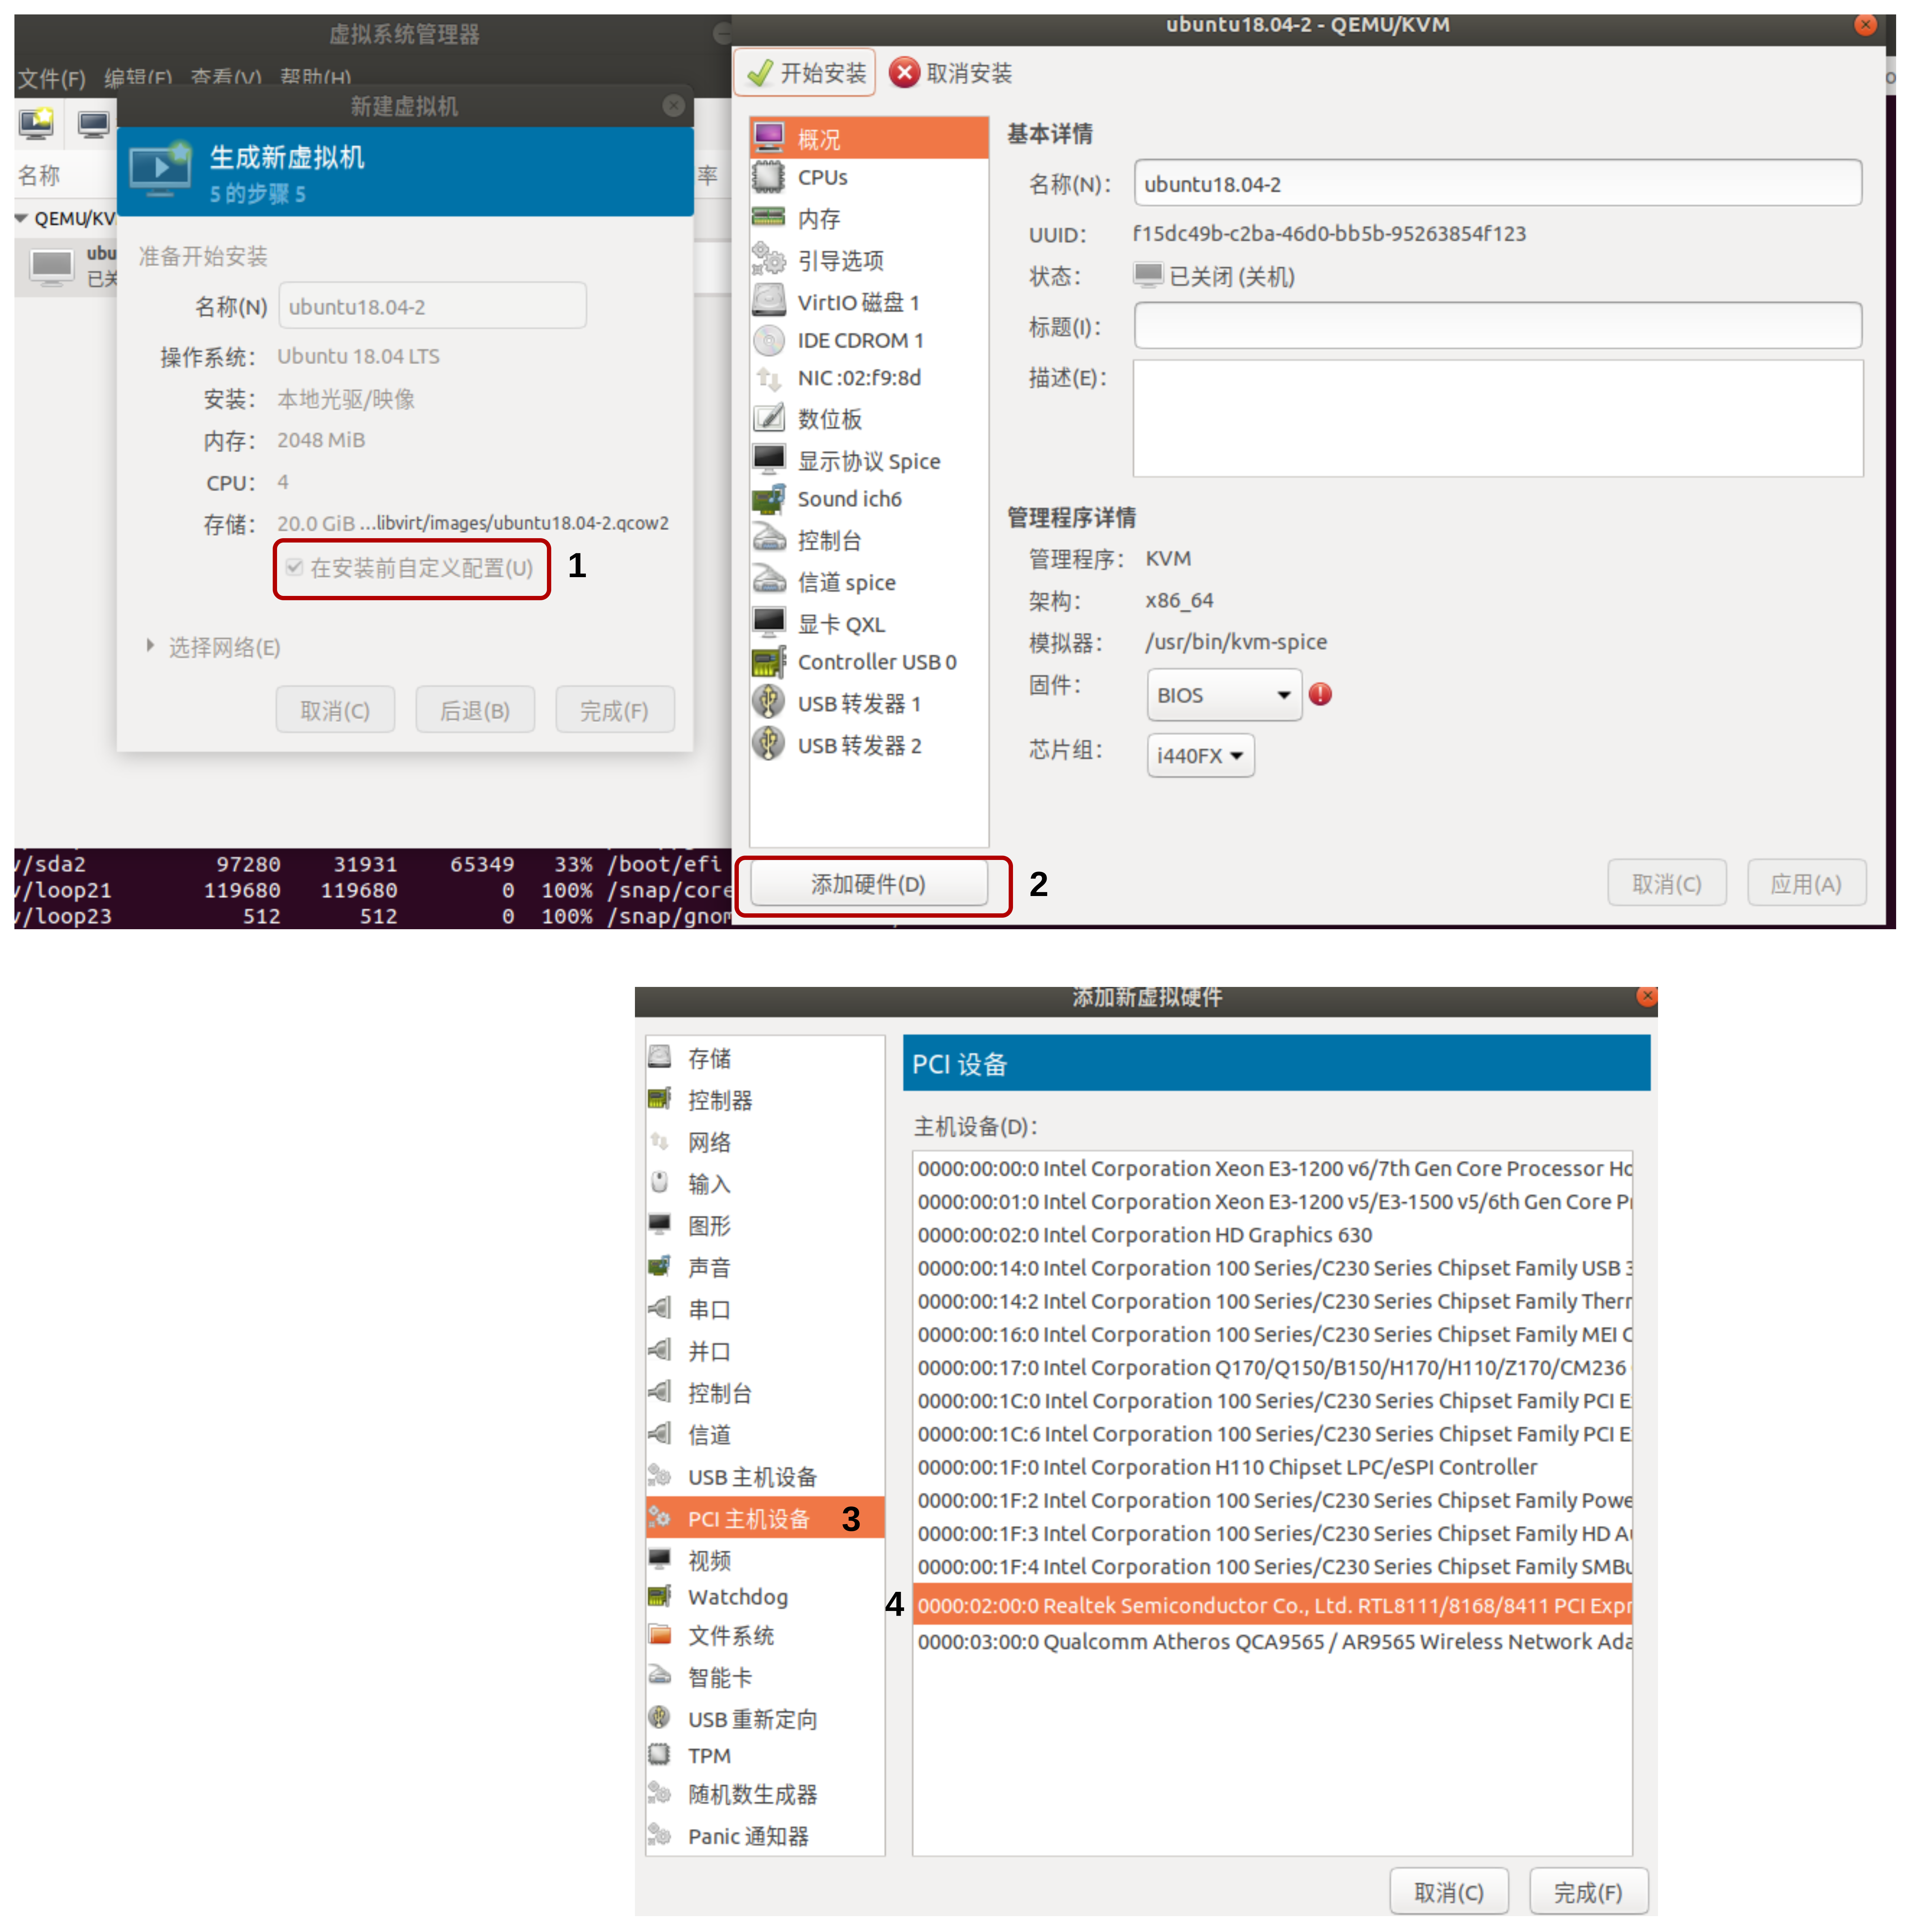Click the green checkmark begin installation icon
This screenshot has height=1932, width=1912.
coord(760,73)
